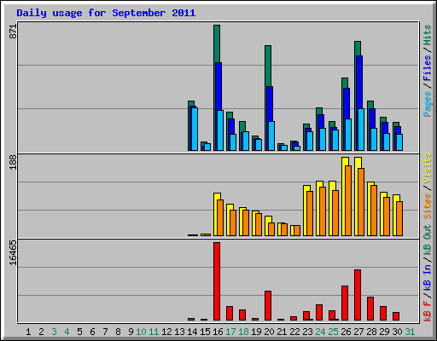437x341 pixels.
Task: Click day 31 on the date axis
Action: point(410,332)
